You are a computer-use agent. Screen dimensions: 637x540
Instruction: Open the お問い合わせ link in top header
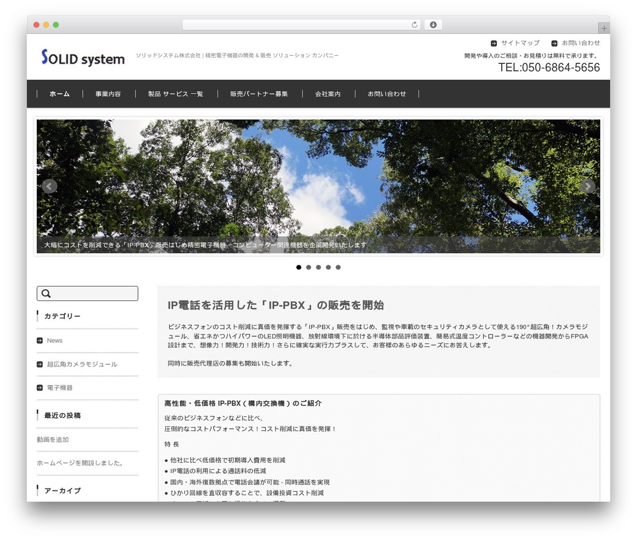click(581, 43)
